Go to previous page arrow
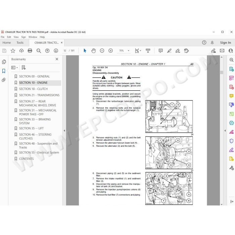 coord(47,51)
